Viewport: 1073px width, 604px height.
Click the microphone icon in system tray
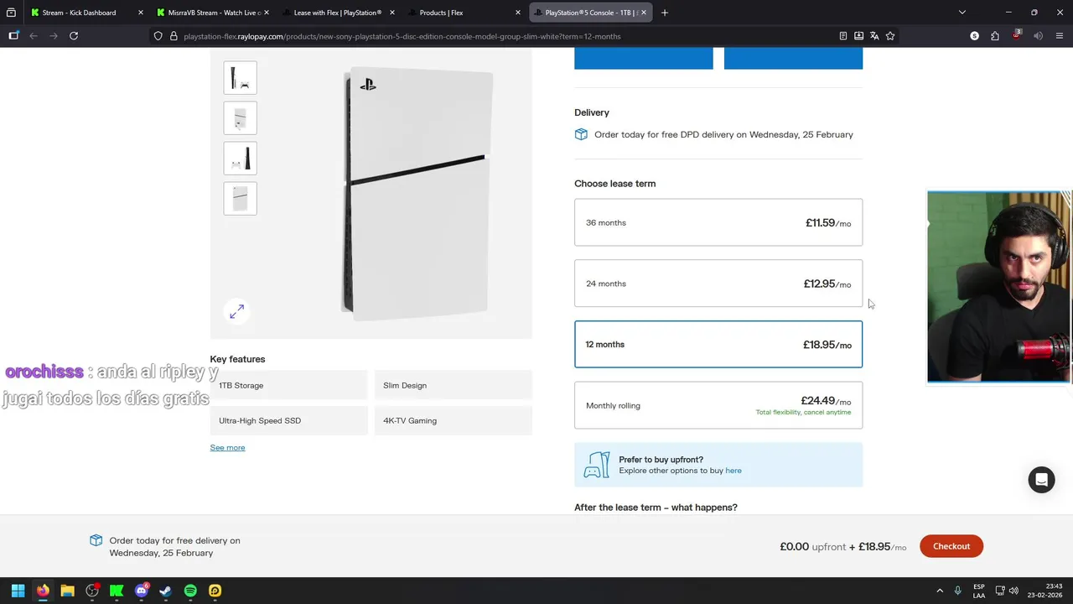pyautogui.click(x=957, y=591)
